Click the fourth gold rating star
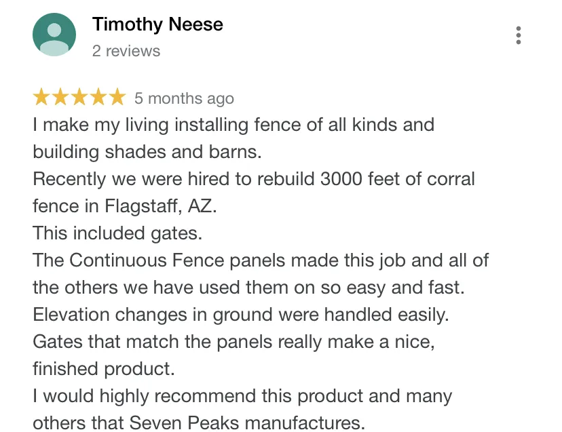This screenshot has height=432, width=562. pos(98,97)
